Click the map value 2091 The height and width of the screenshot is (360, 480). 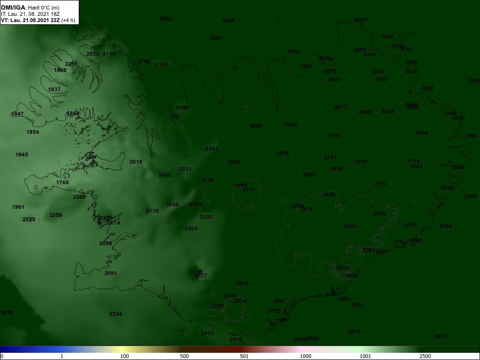[111, 274]
